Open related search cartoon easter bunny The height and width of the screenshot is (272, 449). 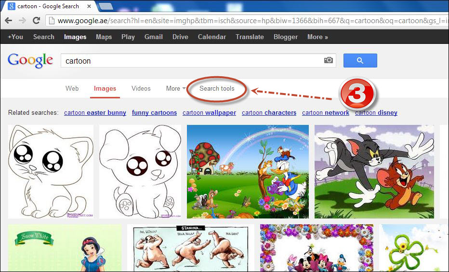(x=95, y=113)
